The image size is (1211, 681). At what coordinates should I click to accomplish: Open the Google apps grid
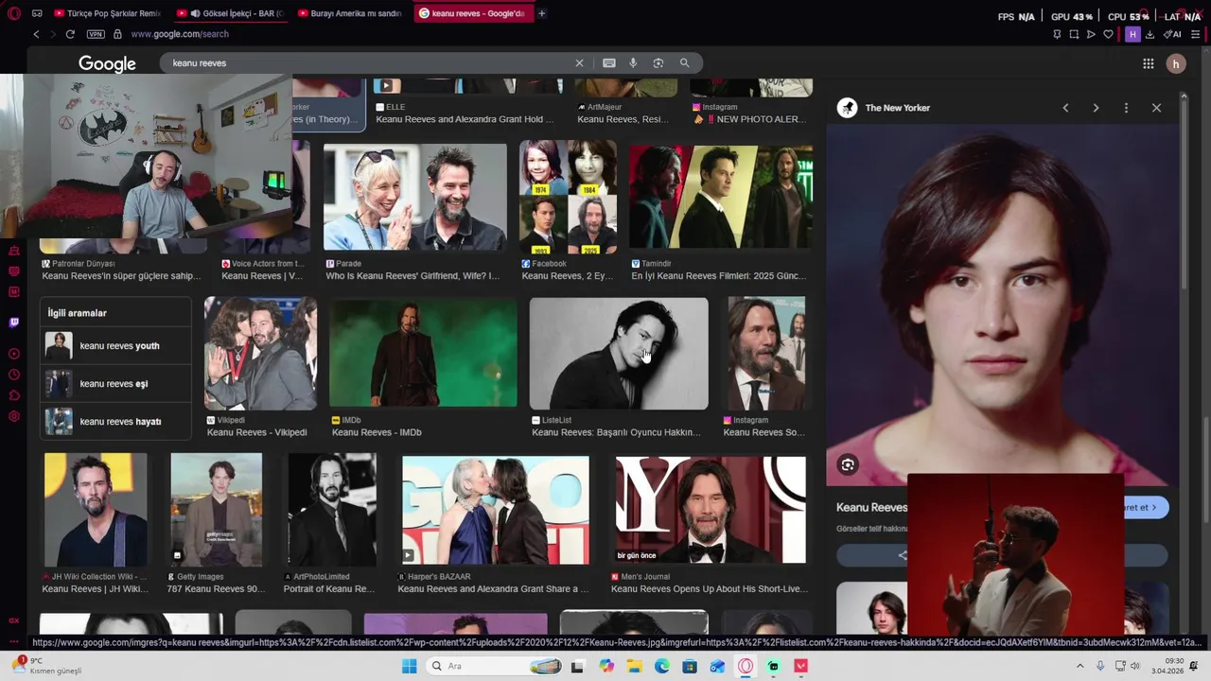tap(1148, 63)
